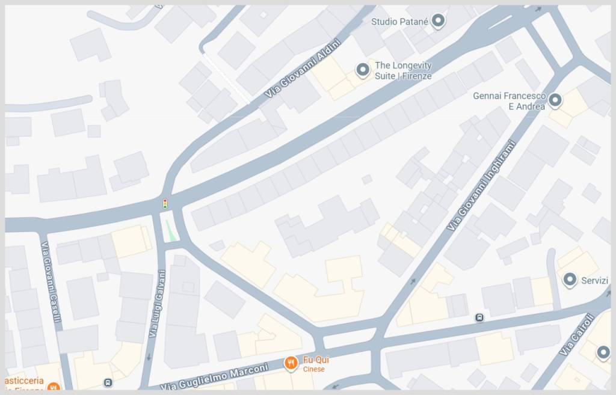Select the Fu Qui restaurant icon

[x=291, y=363]
